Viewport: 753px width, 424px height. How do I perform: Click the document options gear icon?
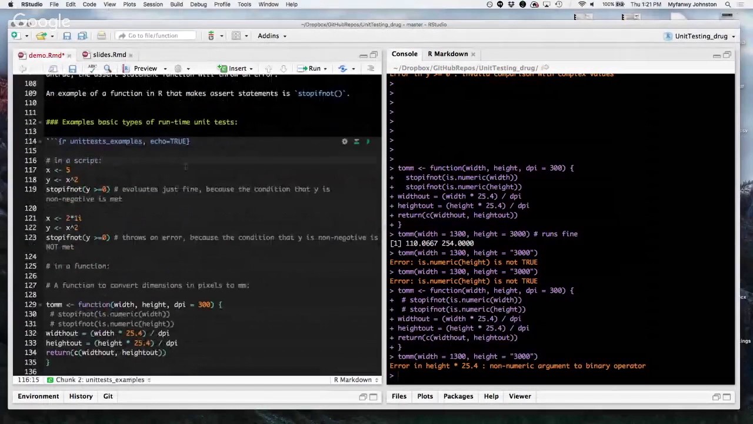[178, 69]
